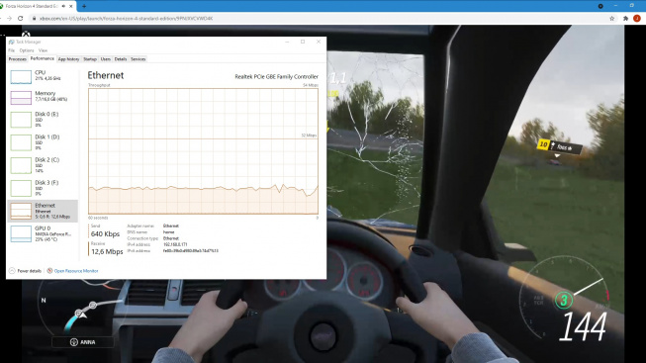Open the browser extensions puzzle icon

pyautogui.click(x=625, y=18)
